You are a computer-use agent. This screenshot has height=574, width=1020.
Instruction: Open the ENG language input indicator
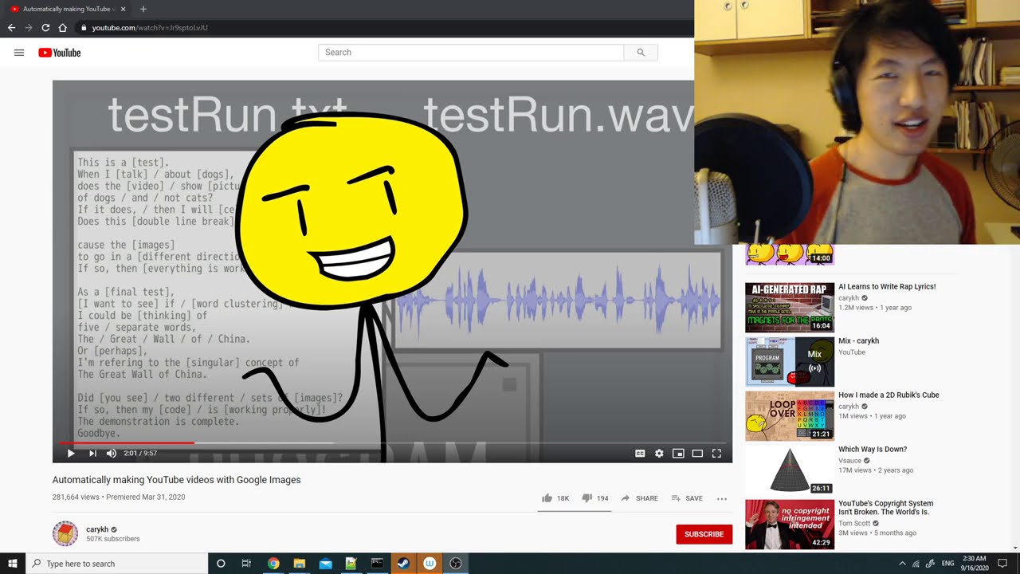tap(948, 564)
